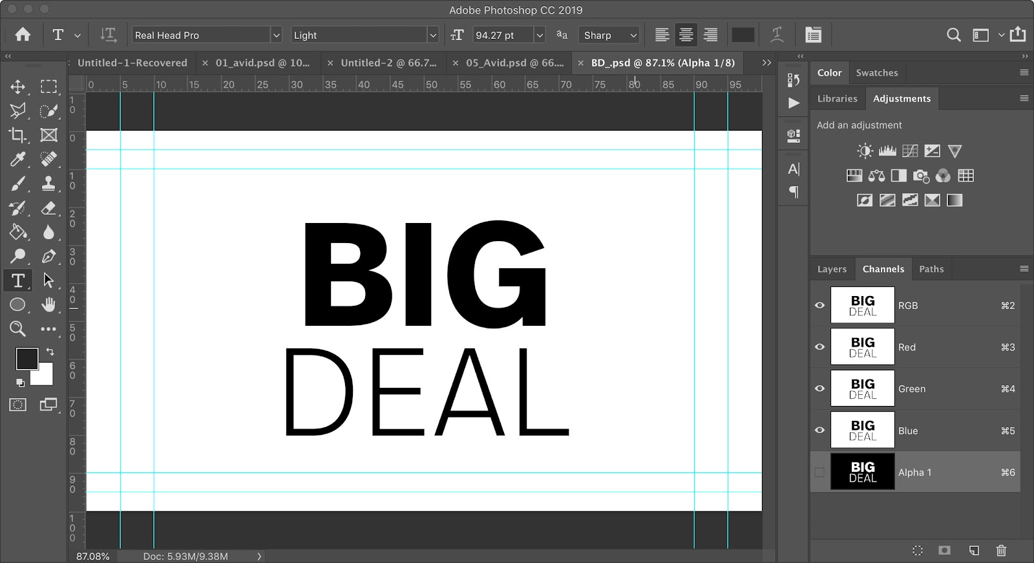Open Create Warped Text icon
This screenshot has height=563, width=1034.
coord(777,35)
